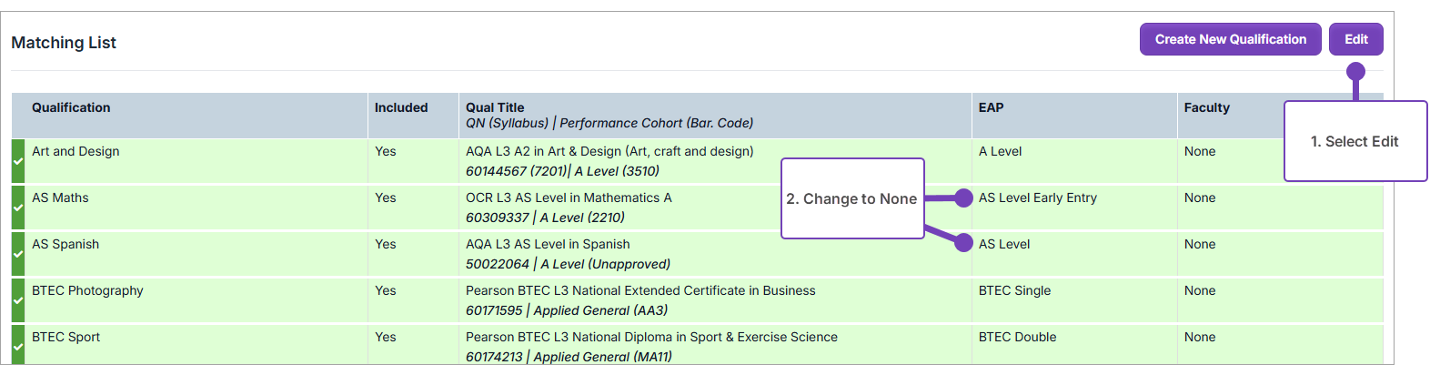
Task: Click the Qual Title column header
Action: point(495,107)
